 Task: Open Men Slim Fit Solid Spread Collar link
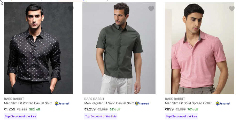(190, 103)
